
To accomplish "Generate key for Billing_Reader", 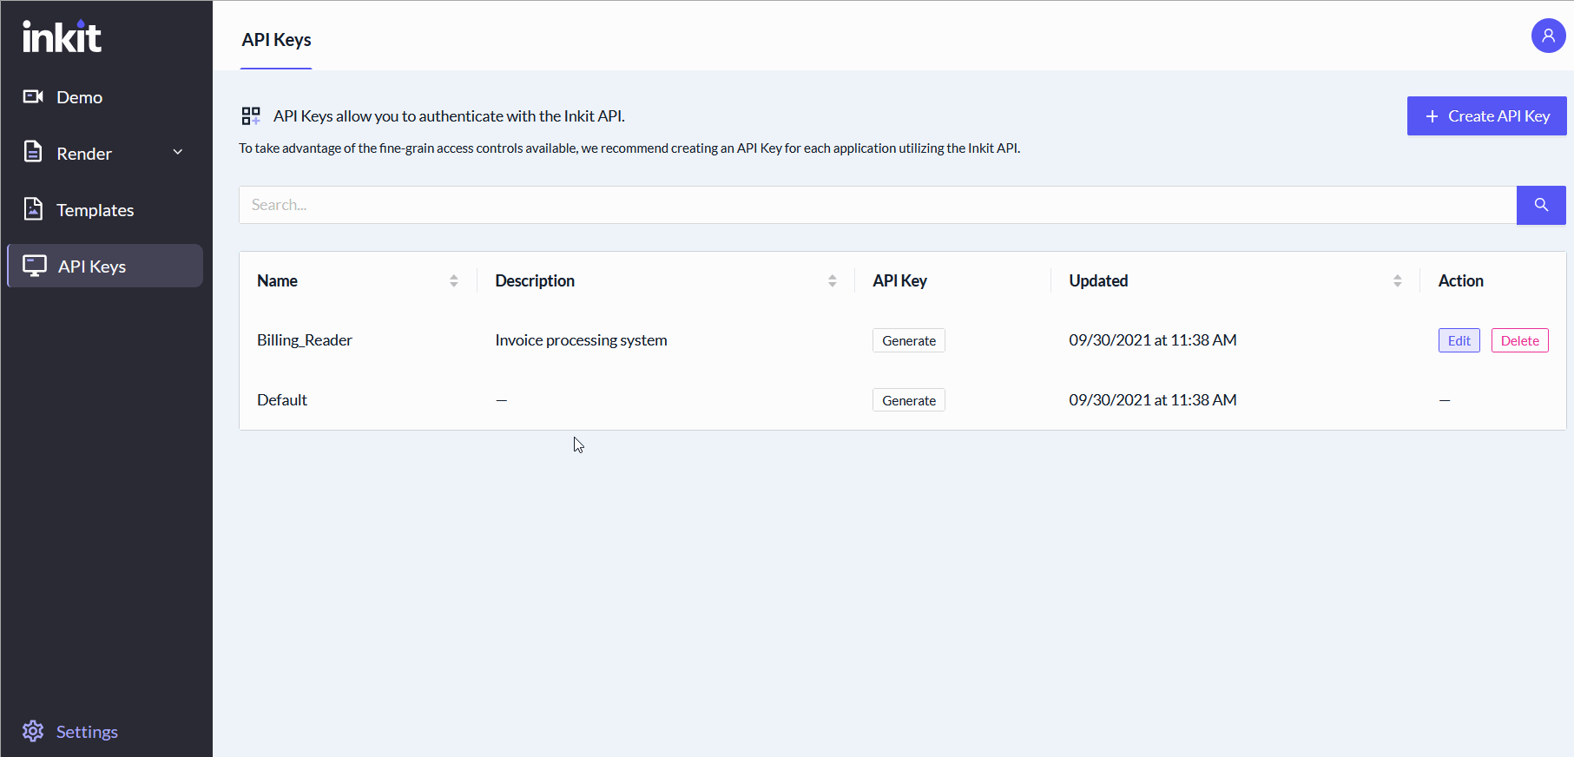I will point(909,340).
